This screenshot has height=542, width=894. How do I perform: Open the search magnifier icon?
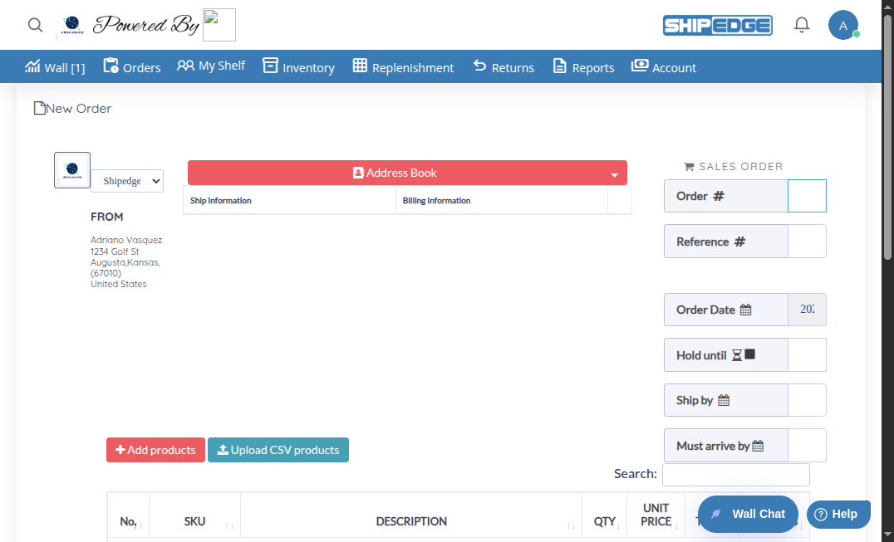click(35, 25)
